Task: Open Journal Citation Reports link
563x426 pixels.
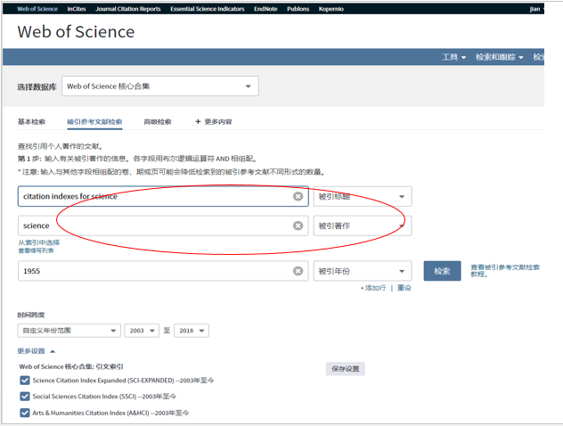Action: 128,9
